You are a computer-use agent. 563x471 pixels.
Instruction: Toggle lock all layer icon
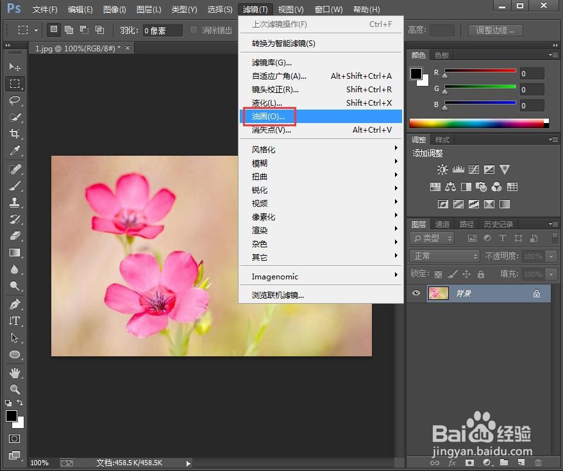481,274
